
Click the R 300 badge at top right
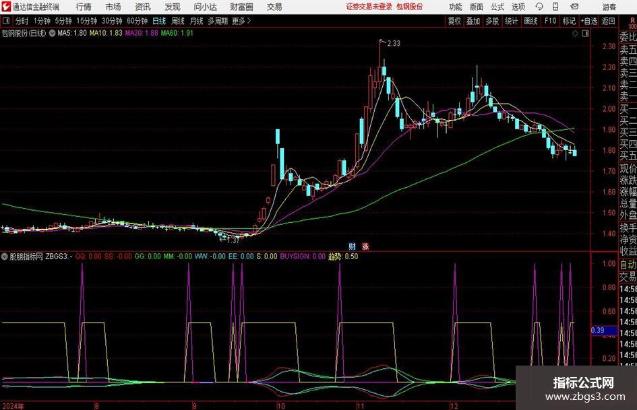click(632, 23)
